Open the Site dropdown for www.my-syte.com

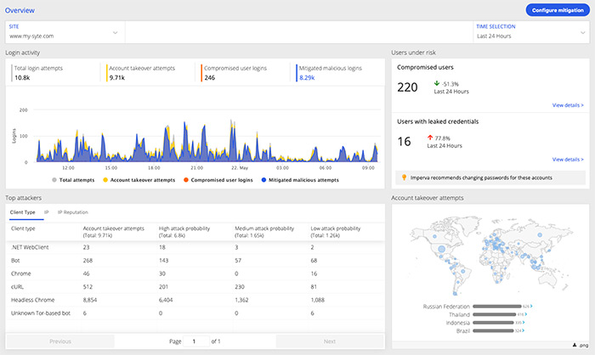coord(116,33)
